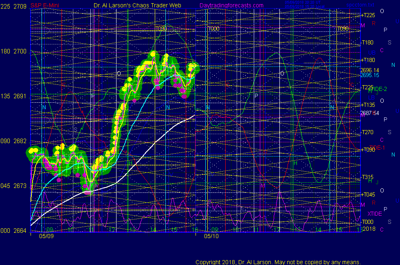Click the "spcctom.txt" file name label

click(360, 5)
